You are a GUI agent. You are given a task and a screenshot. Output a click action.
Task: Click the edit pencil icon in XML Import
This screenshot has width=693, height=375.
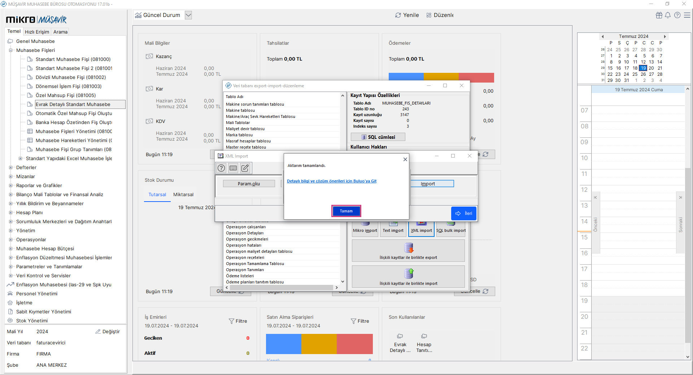coord(245,168)
